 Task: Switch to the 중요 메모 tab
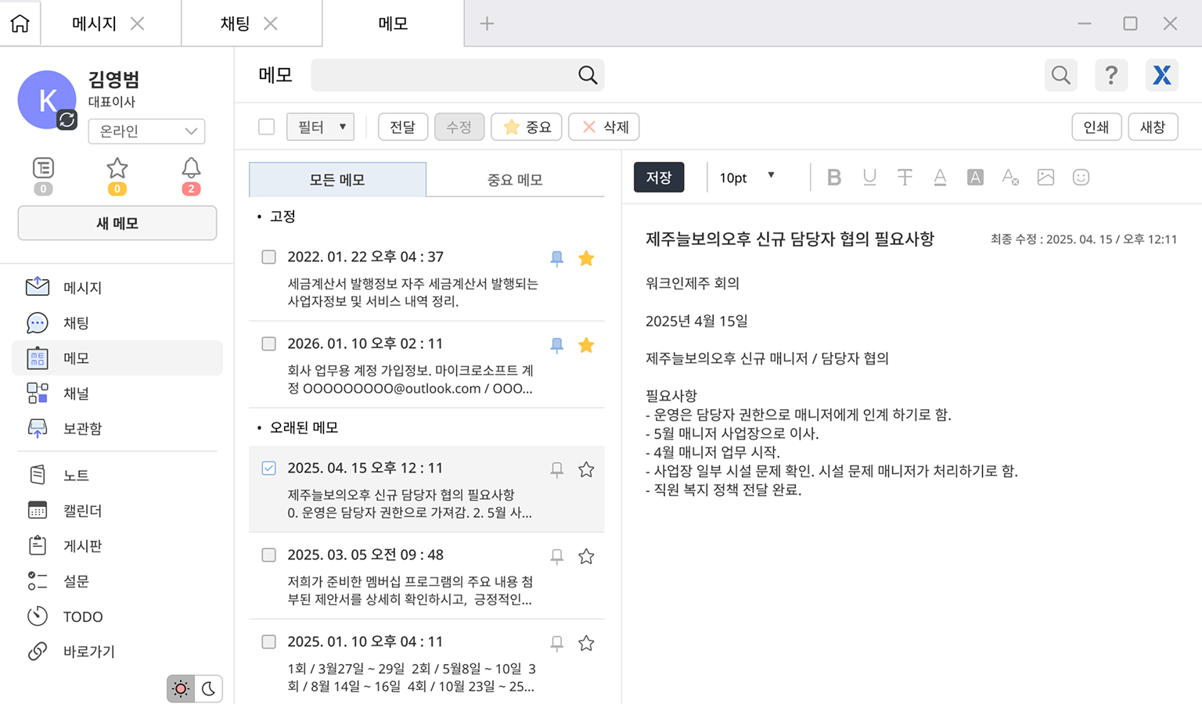point(515,179)
